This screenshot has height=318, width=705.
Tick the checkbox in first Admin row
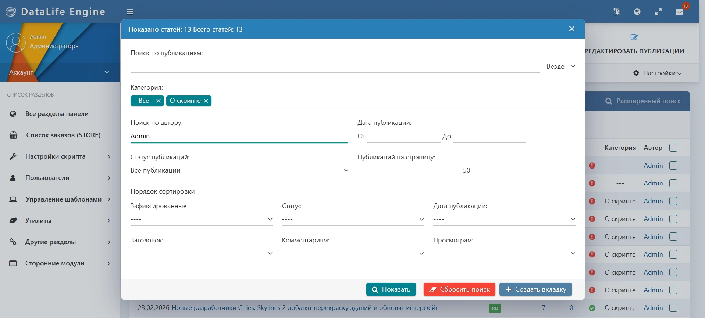point(673,166)
